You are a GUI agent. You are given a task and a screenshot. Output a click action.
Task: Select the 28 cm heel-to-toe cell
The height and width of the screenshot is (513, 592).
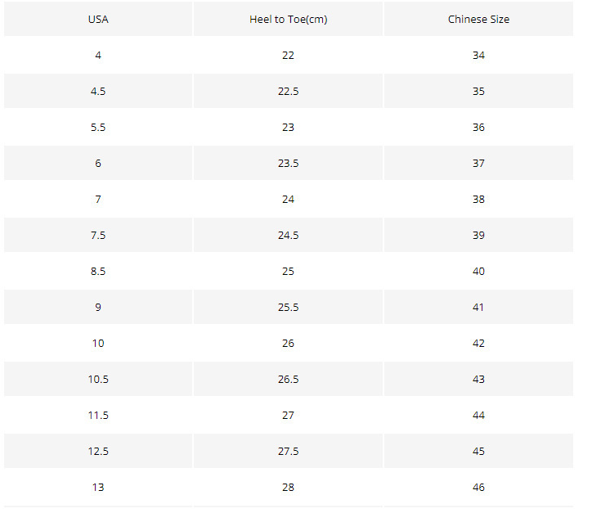[288, 488]
